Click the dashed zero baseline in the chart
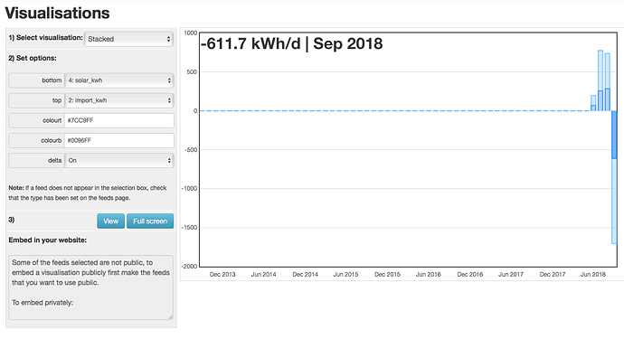The height and width of the screenshot is (339, 624). [394, 110]
